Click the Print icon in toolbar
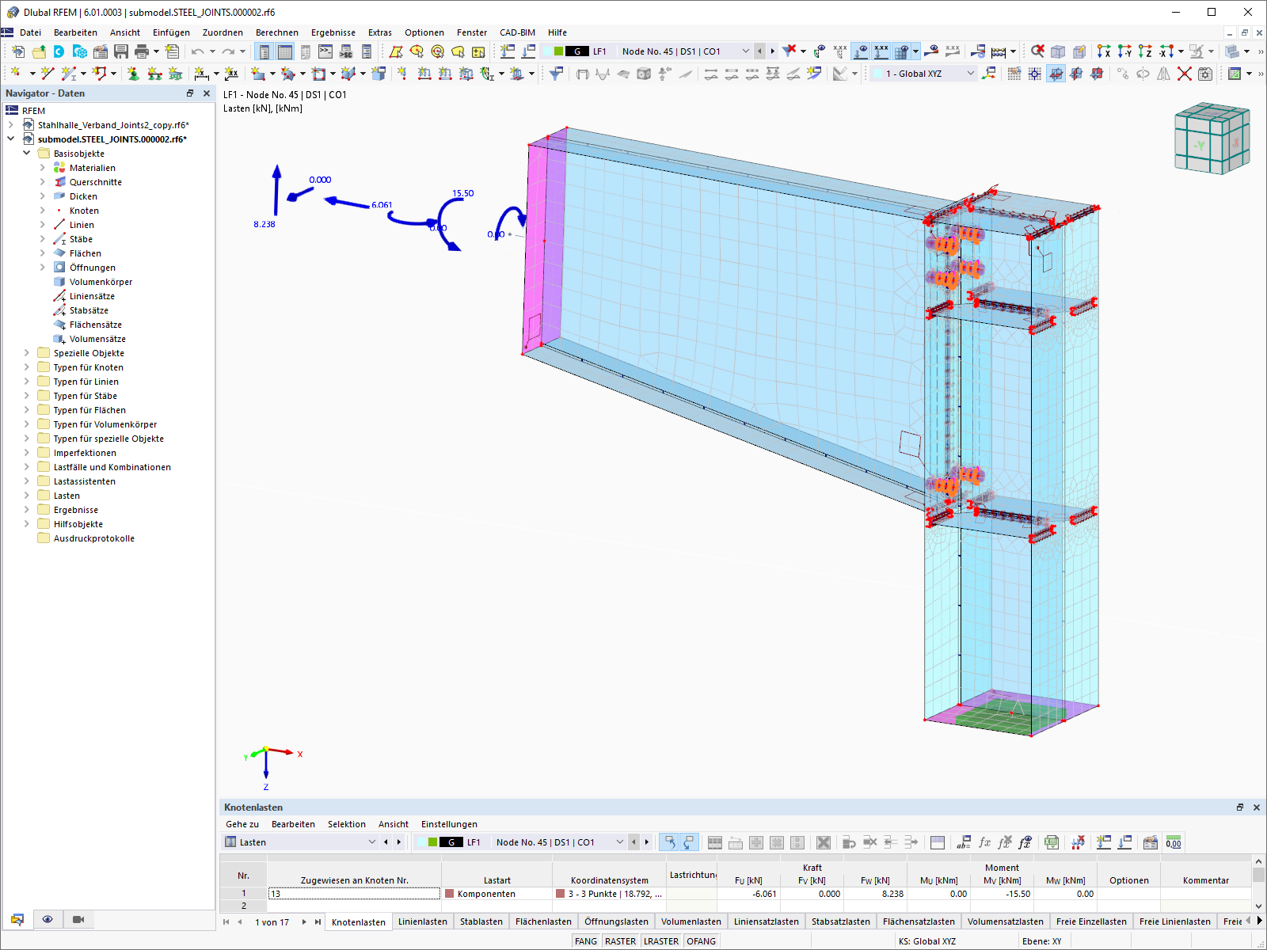The width and height of the screenshot is (1267, 950). click(142, 51)
